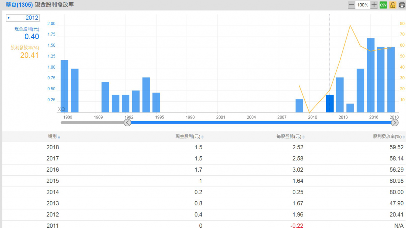Click the large orange 20.41 readout

pyautogui.click(x=29, y=55)
